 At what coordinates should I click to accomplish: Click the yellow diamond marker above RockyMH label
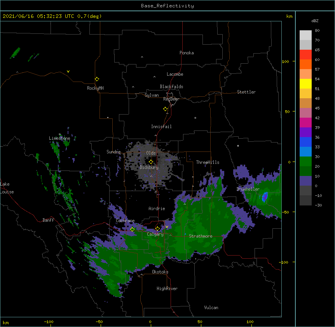97,79
